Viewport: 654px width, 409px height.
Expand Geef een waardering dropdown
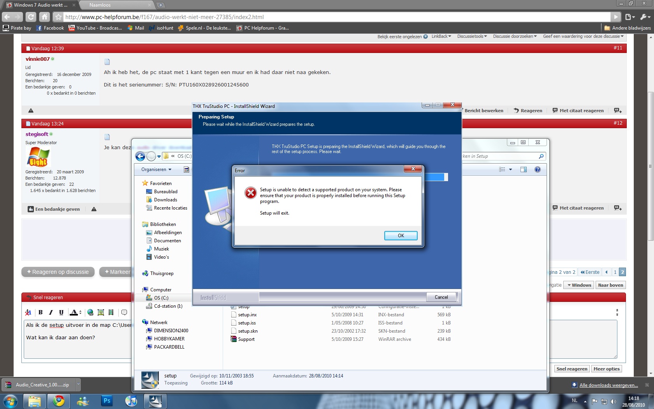[583, 36]
